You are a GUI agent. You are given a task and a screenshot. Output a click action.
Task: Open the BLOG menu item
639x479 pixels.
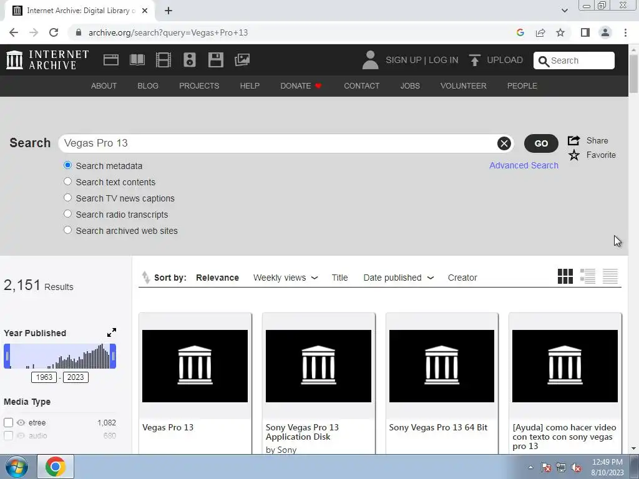148,86
